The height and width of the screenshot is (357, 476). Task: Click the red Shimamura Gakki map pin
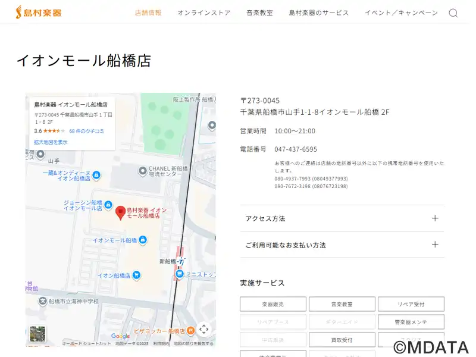pyautogui.click(x=120, y=212)
